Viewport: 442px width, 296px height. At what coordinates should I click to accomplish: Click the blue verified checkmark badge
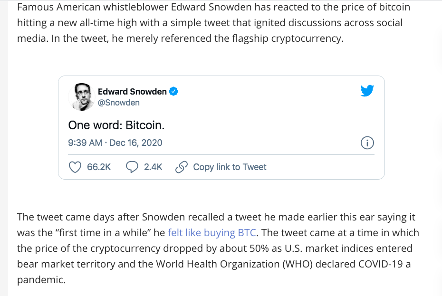174,91
